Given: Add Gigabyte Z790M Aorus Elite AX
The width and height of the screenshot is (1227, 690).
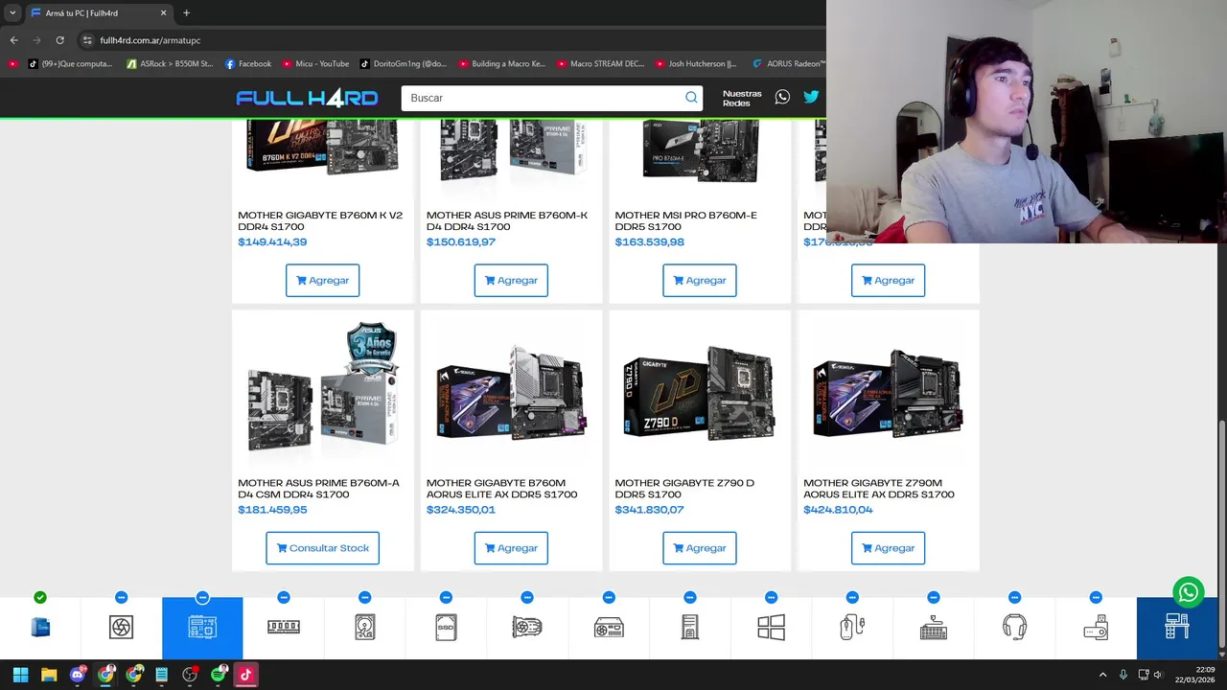Looking at the screenshot, I should [888, 548].
